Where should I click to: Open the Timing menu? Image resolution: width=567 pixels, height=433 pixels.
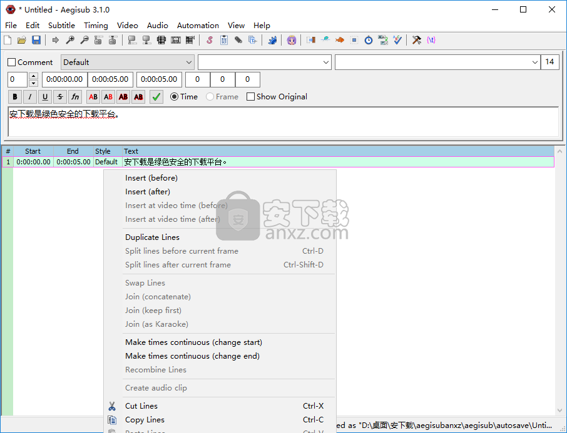pos(96,25)
